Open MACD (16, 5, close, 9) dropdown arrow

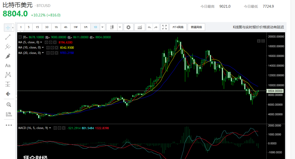50,128
